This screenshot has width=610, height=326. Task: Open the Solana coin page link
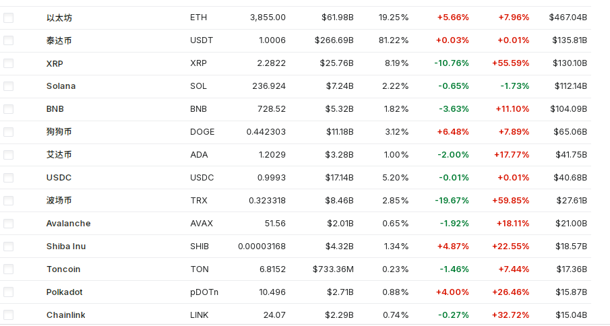click(x=61, y=86)
